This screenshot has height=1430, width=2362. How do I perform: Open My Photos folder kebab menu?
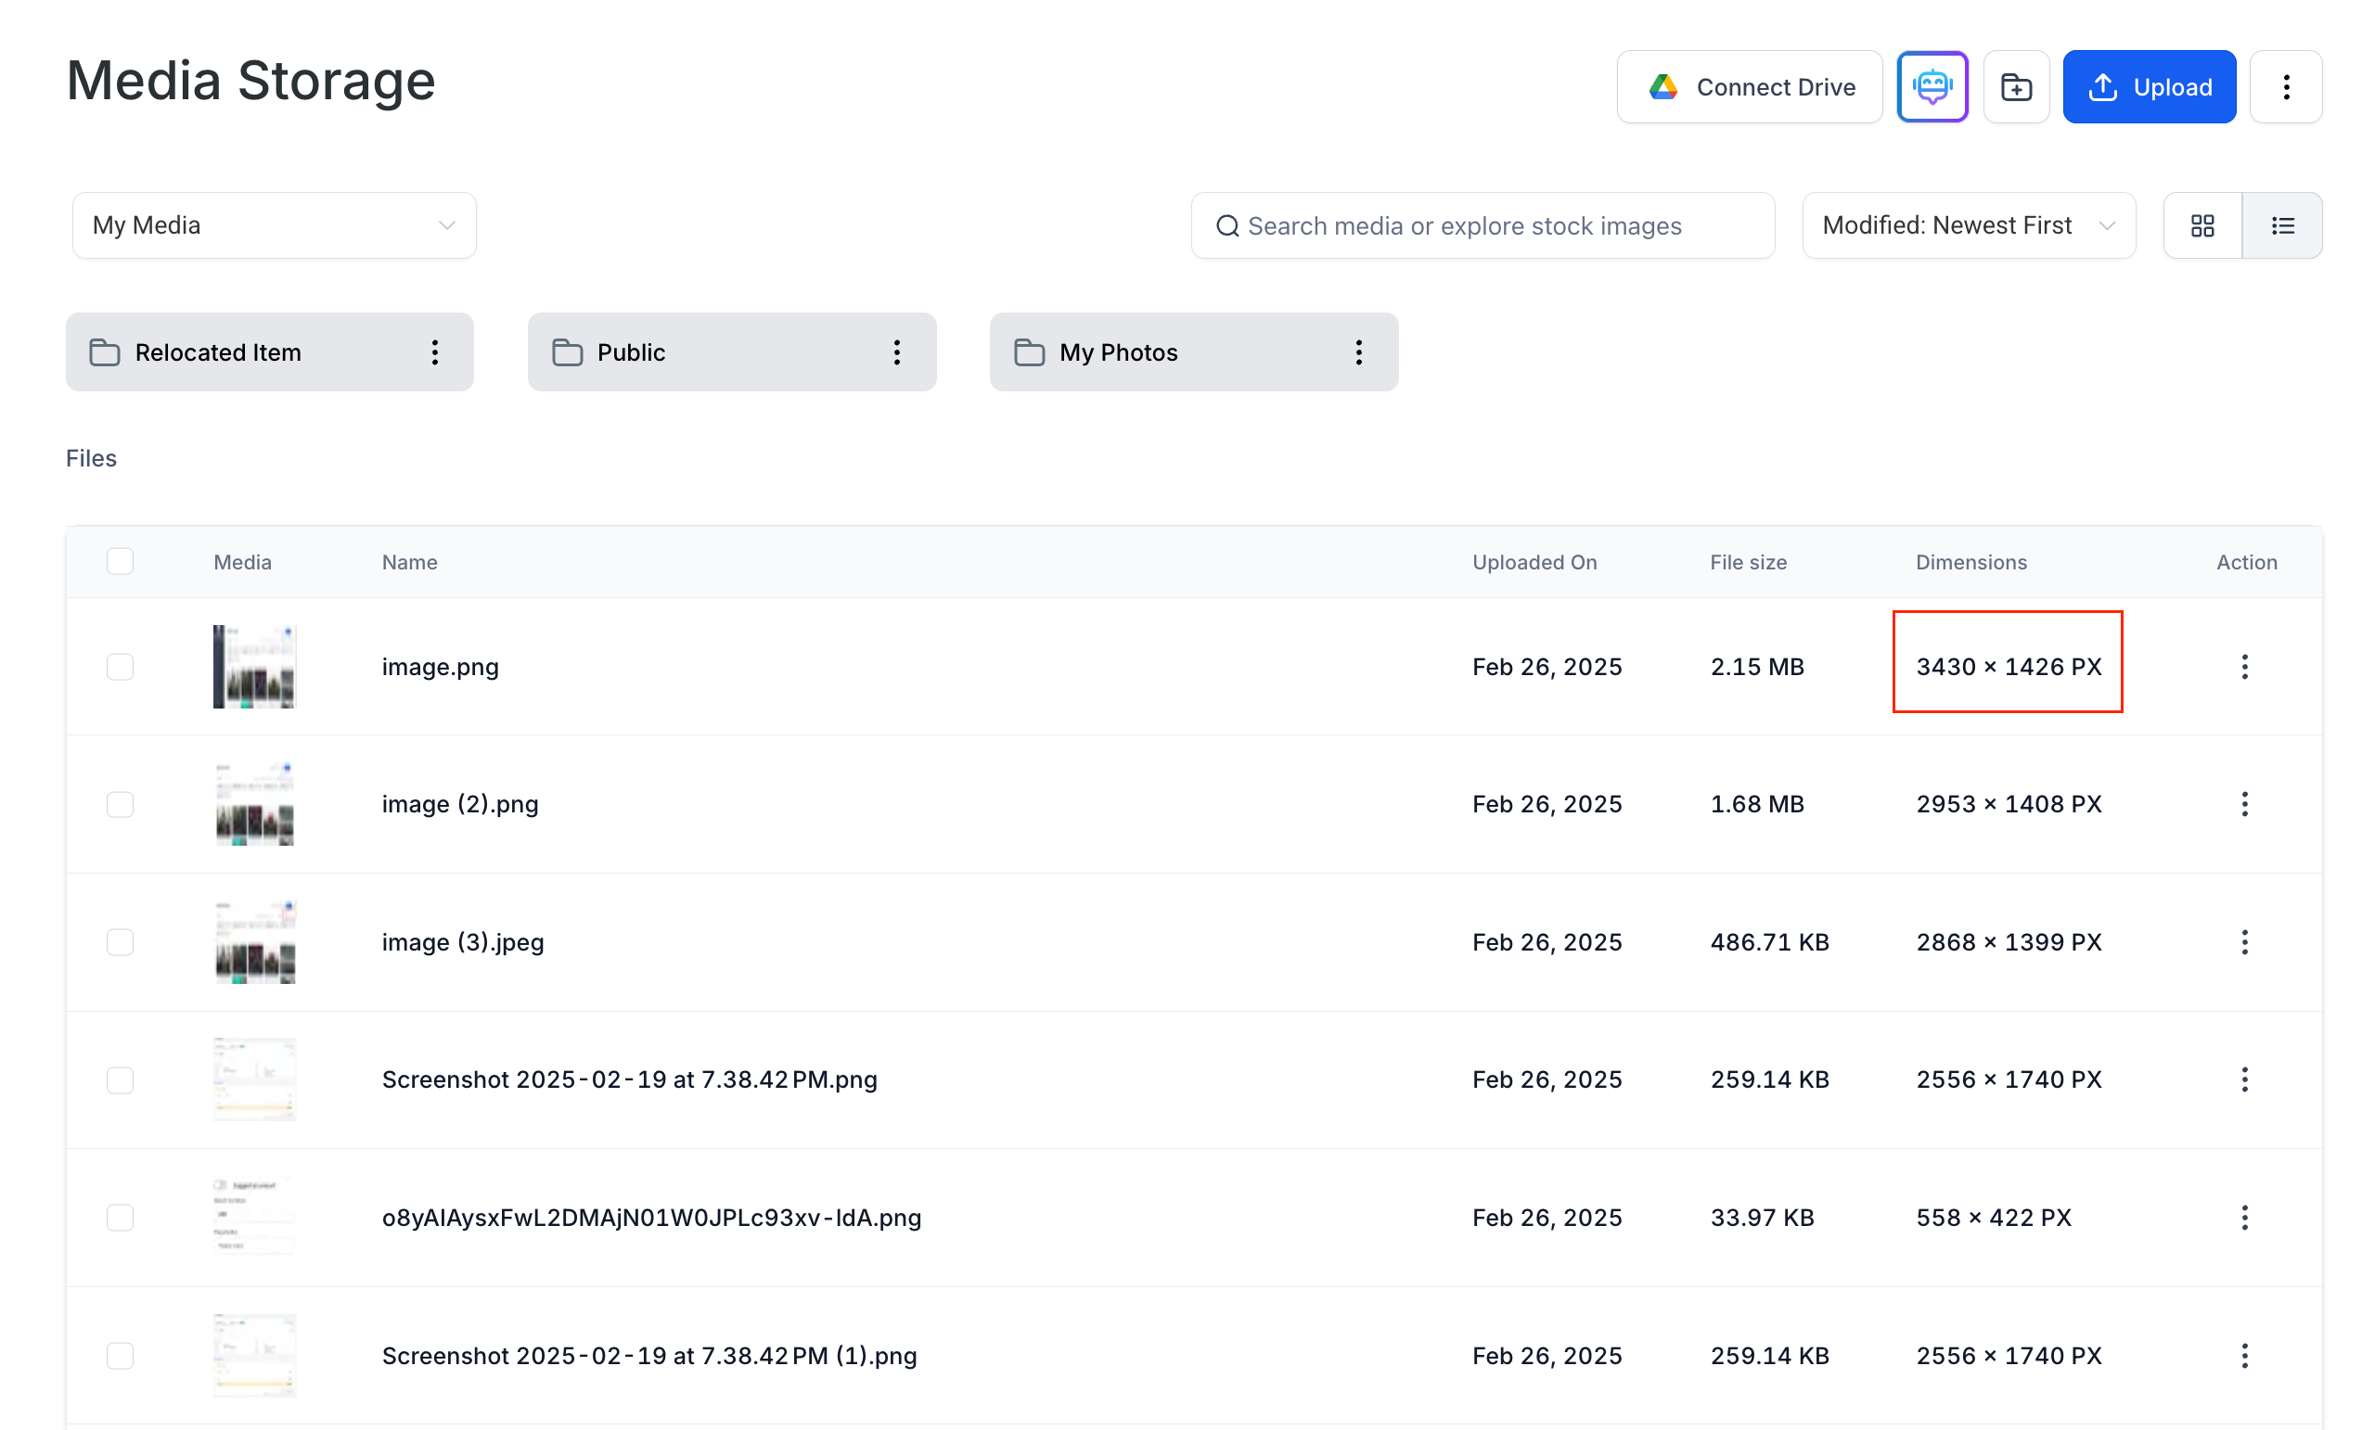(1358, 352)
